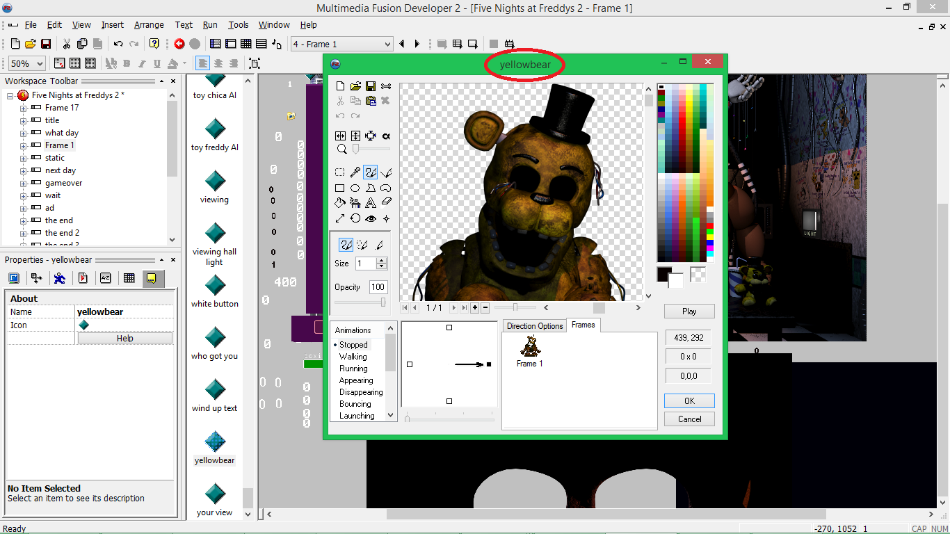Expand the what day tree node

[x=23, y=133]
